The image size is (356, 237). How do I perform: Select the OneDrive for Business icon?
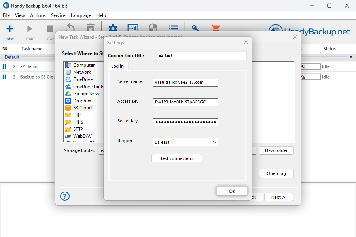coord(68,87)
